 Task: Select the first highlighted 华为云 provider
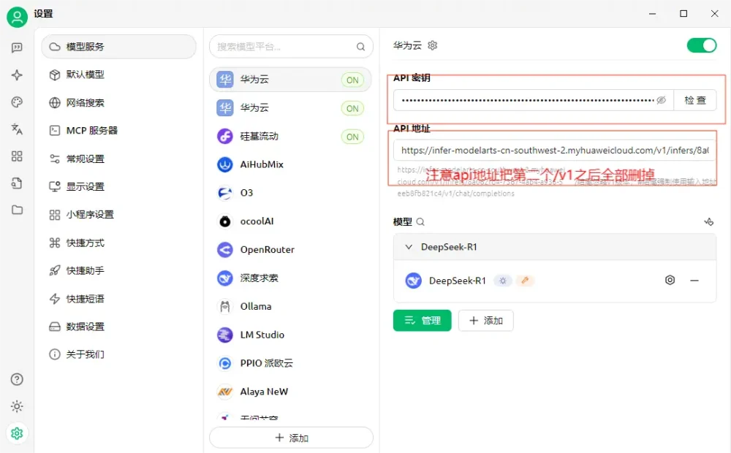pos(290,79)
